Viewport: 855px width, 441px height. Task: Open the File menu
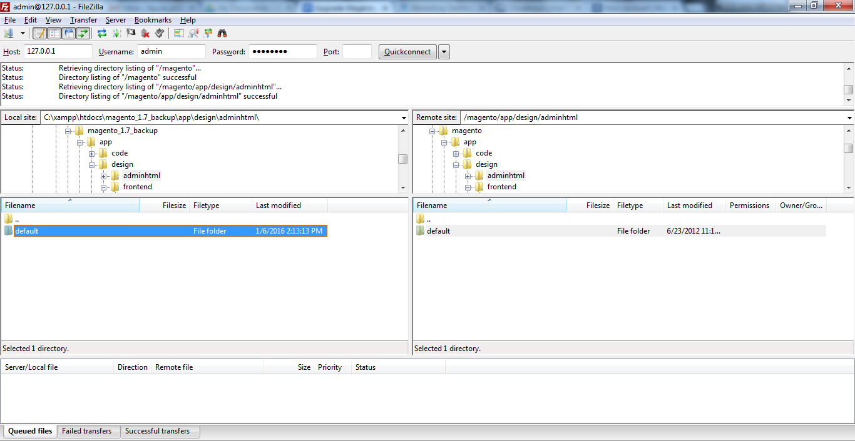click(x=10, y=20)
